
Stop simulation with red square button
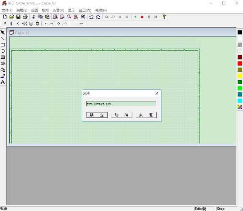(x=142, y=17)
